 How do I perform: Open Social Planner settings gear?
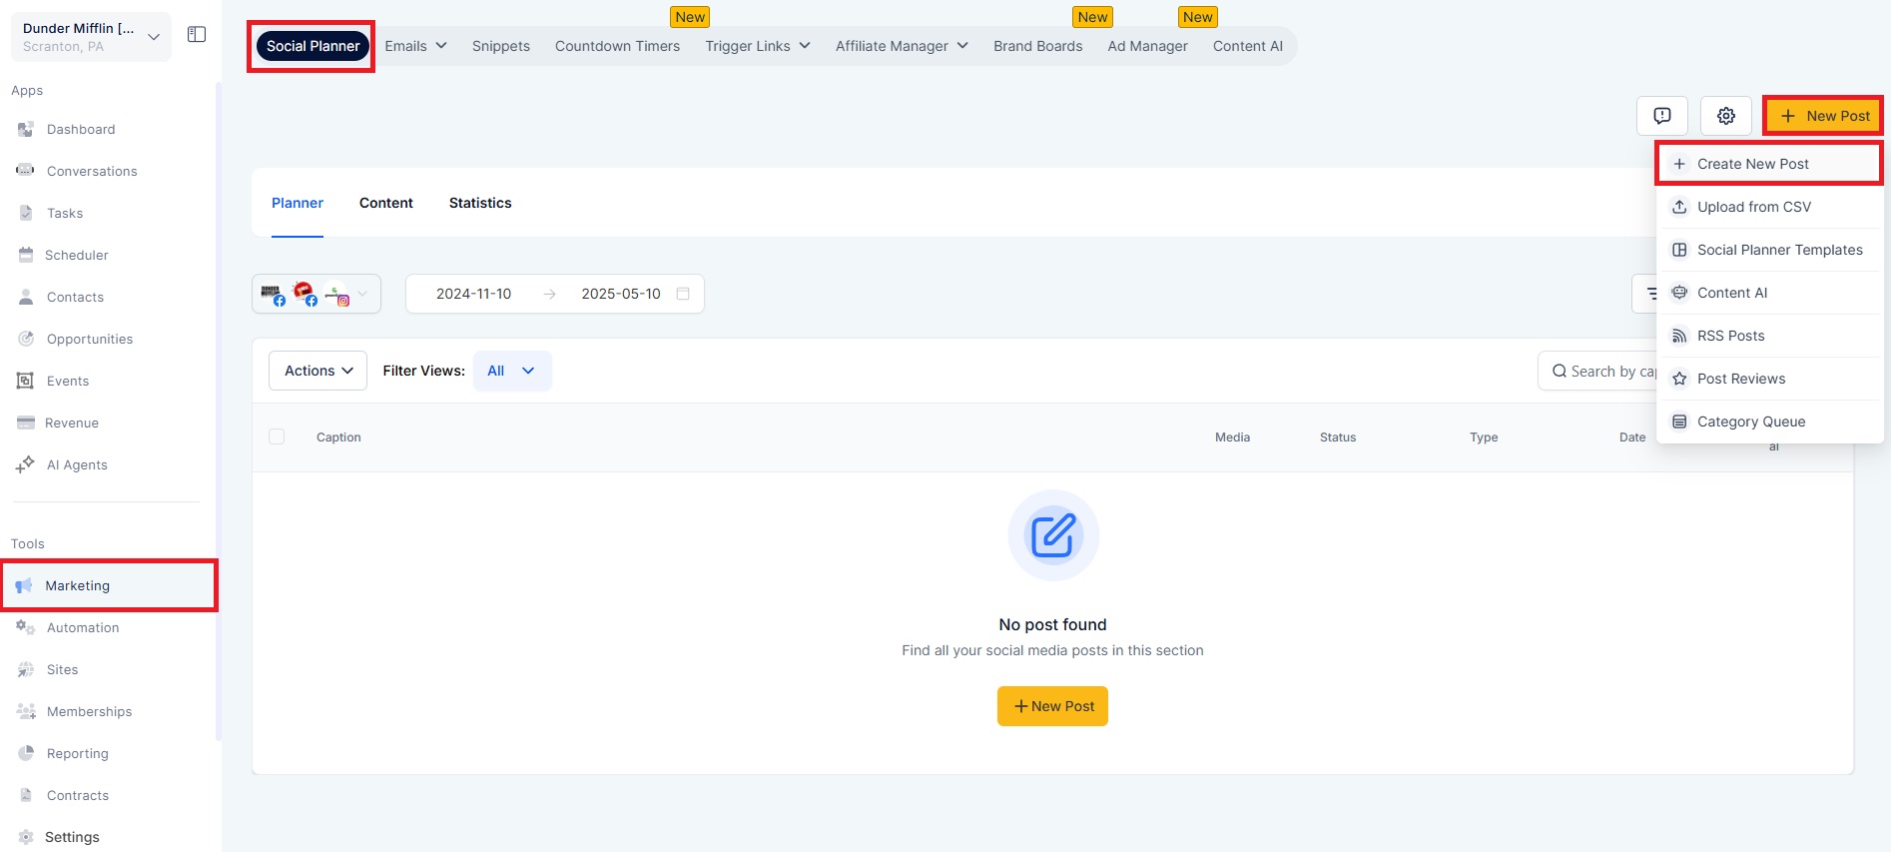[1726, 116]
